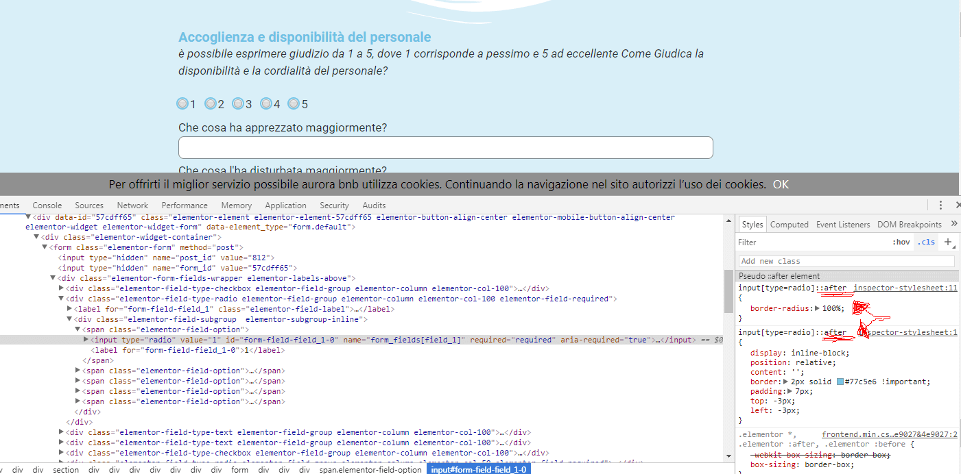Open the frontend.min.css source link
This screenshot has height=474, width=961.
[890, 434]
